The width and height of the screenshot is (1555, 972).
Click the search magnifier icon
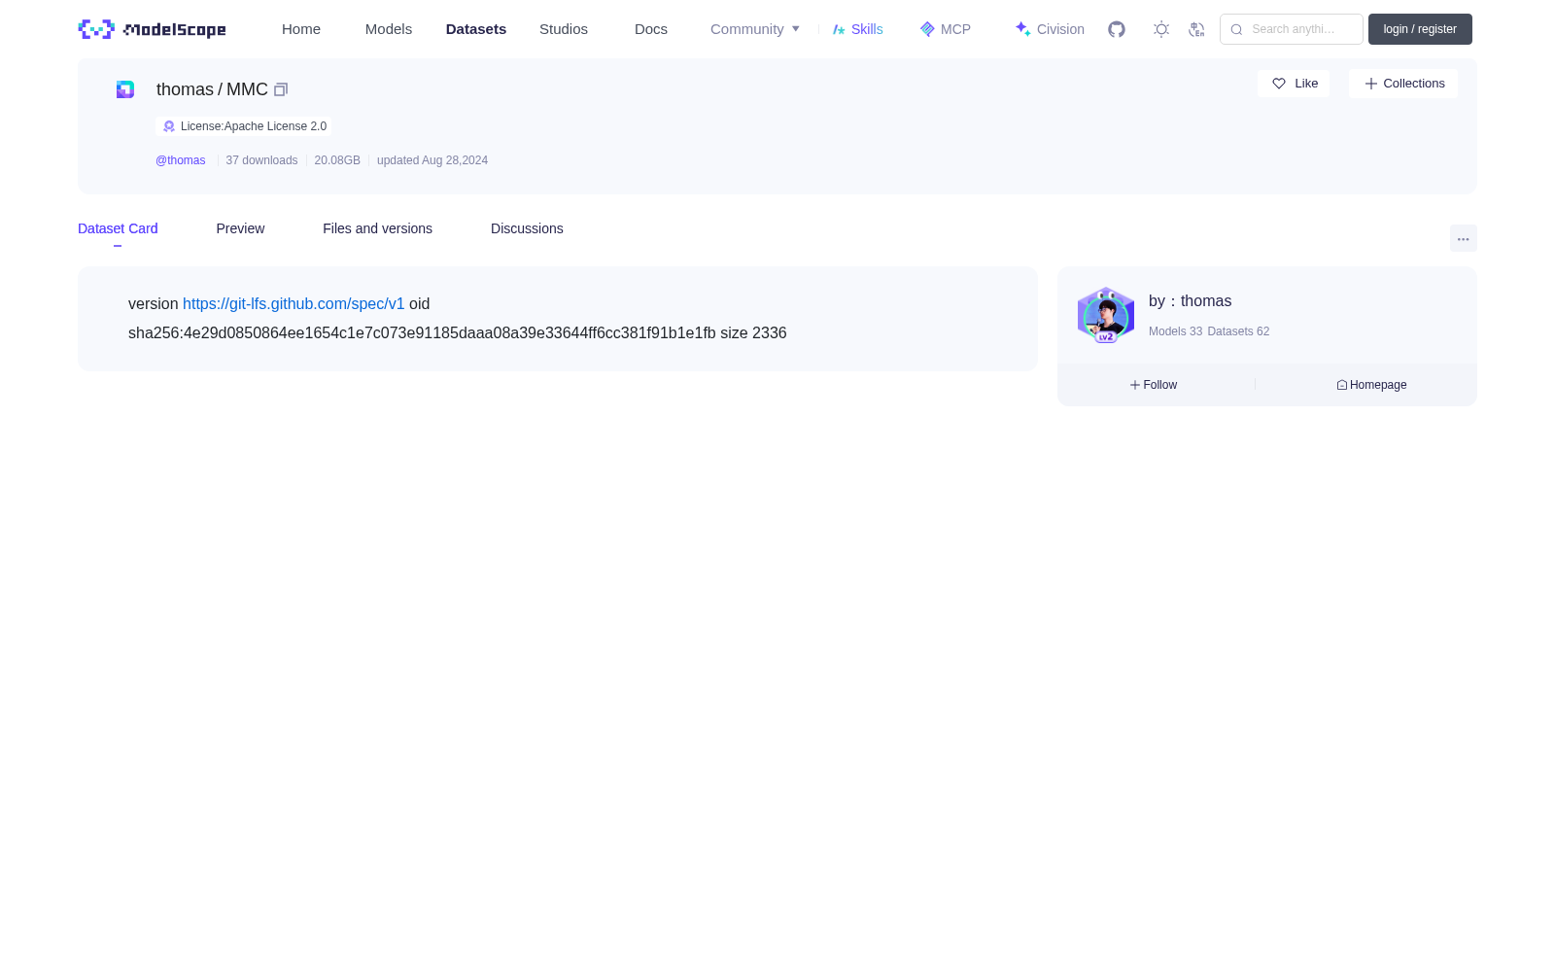coord(1236,29)
